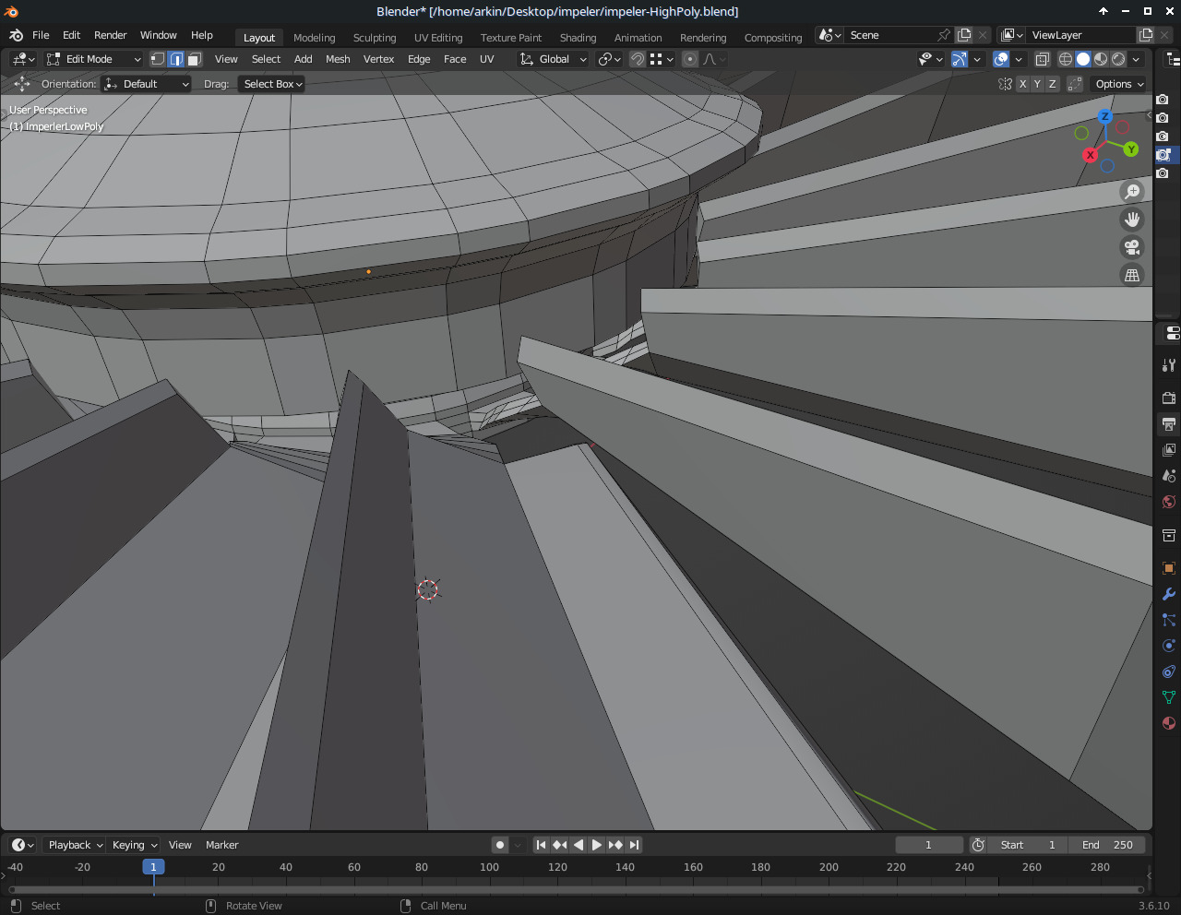Switch to material preview shading

tap(1101, 59)
